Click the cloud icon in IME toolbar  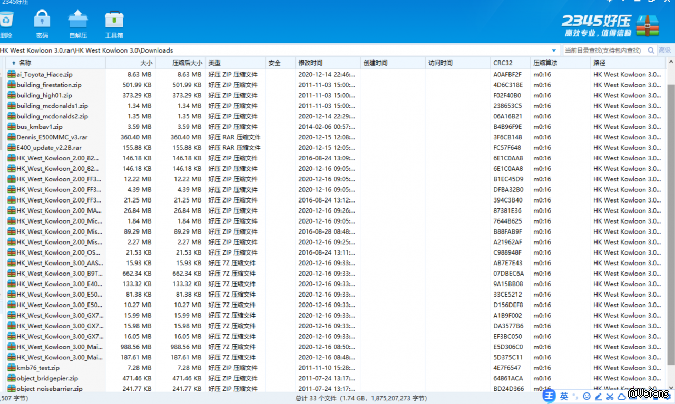(621, 396)
